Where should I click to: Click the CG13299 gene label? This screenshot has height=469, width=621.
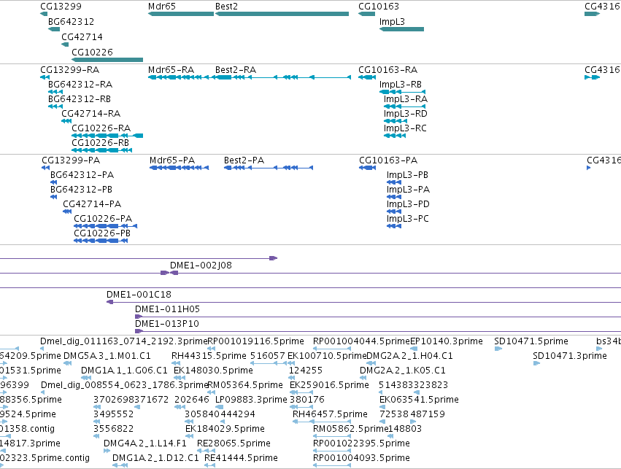(x=61, y=7)
